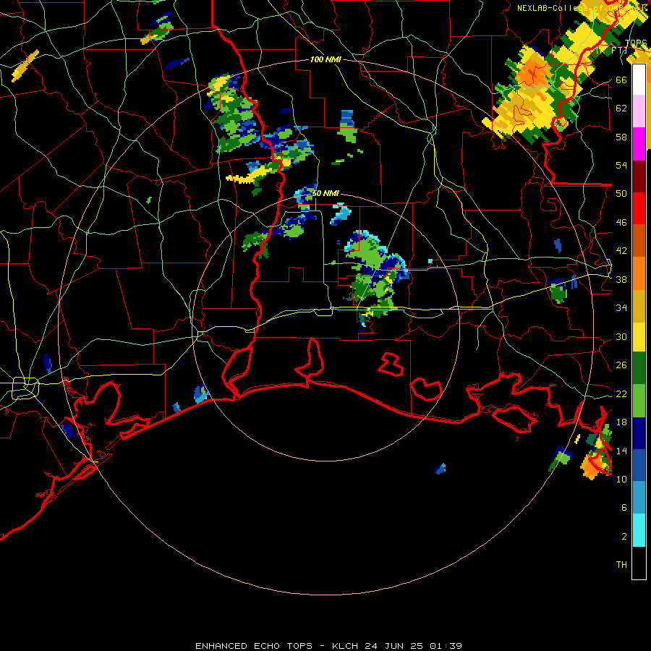
Task: Click the legend value "50"
Action: click(x=621, y=193)
